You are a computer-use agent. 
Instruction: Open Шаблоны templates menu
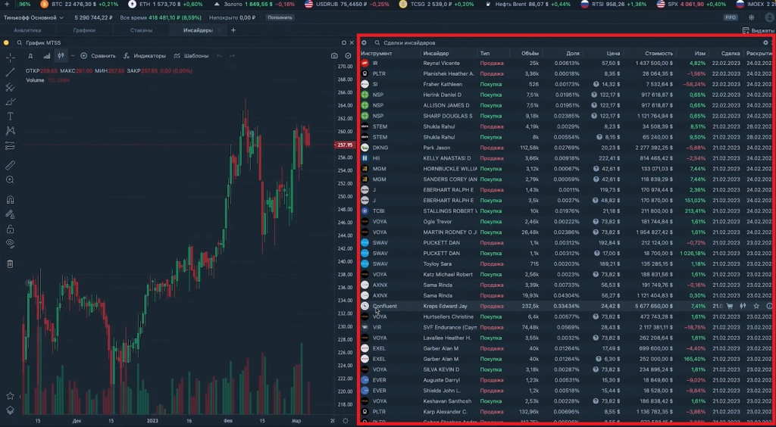pos(191,56)
